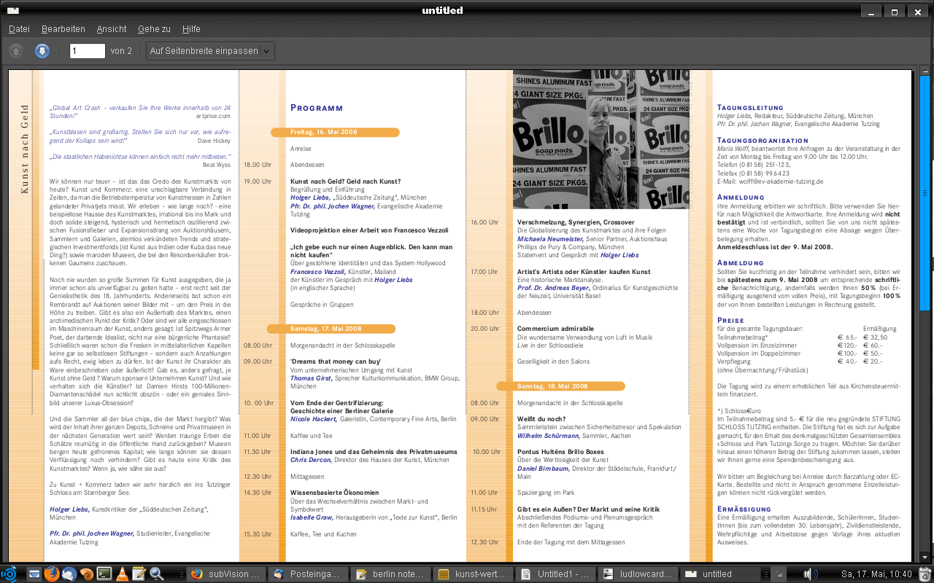Click the vertical scrollbar thumb
The height and width of the screenshot is (583, 934).
coord(924,193)
